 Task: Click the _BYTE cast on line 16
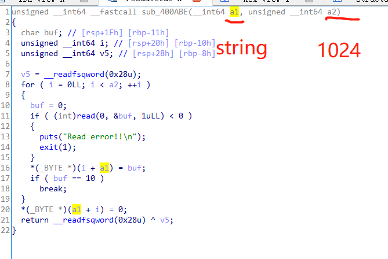coord(51,168)
